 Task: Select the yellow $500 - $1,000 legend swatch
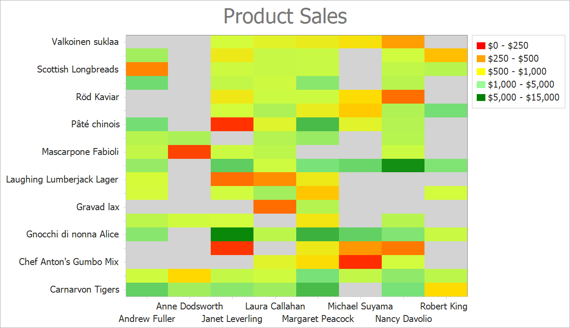click(481, 72)
